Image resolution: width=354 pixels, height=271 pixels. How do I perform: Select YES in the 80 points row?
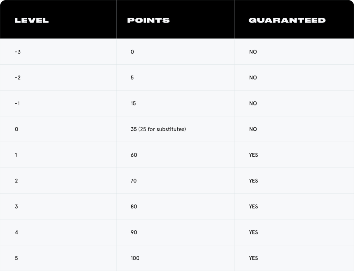[x=253, y=207]
